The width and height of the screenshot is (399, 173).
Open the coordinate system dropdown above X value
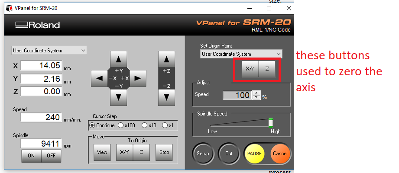tap(49, 51)
